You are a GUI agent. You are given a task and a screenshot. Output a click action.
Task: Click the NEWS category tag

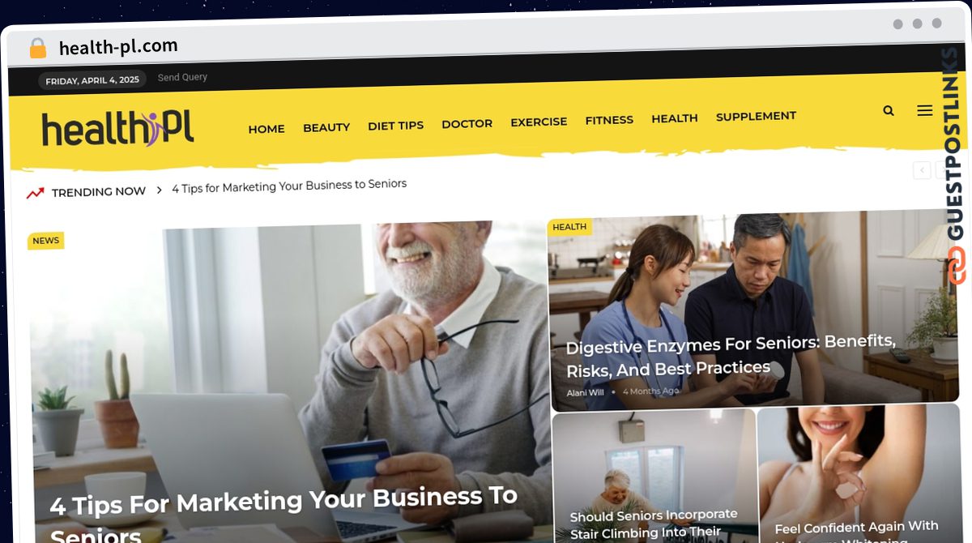46,241
